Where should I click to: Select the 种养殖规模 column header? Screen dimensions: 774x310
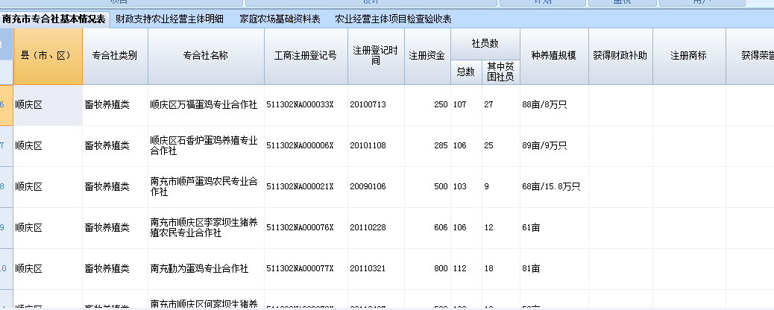[x=554, y=56]
